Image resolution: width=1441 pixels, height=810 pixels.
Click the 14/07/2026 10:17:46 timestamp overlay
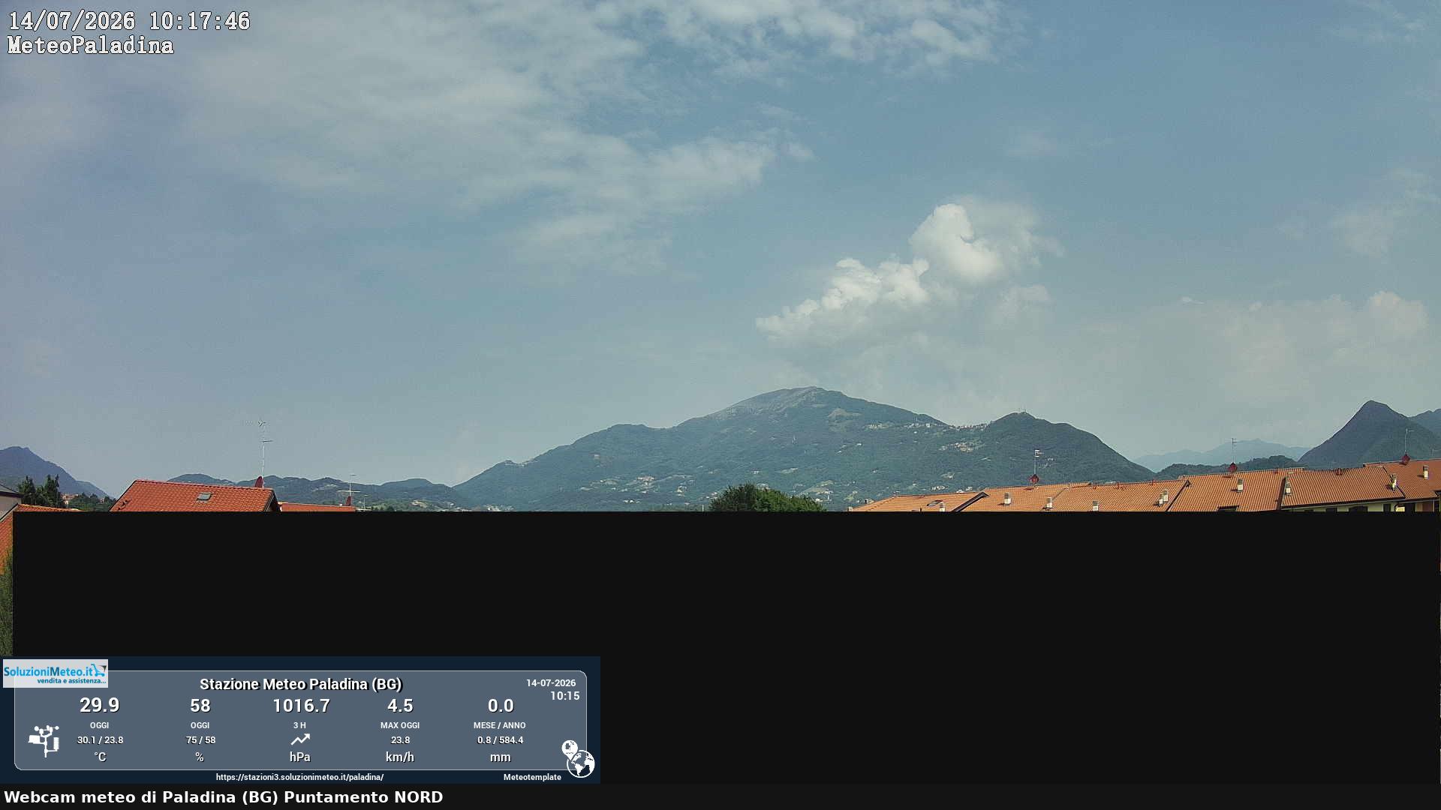click(128, 21)
